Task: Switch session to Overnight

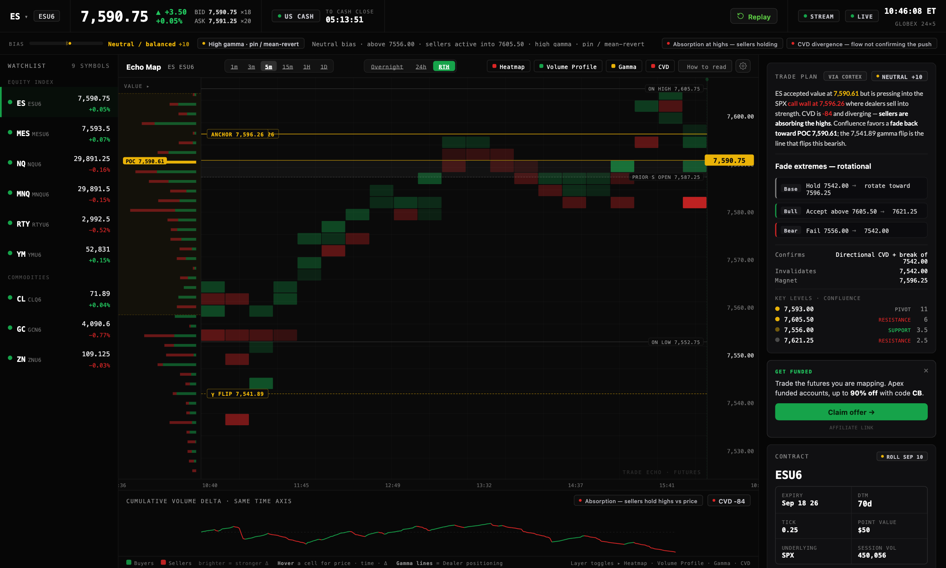Action: 387,67
